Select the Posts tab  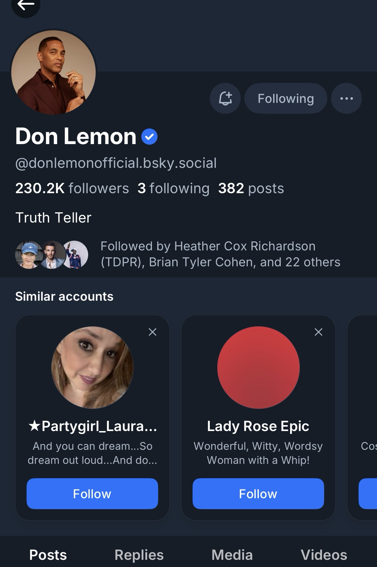pos(48,555)
